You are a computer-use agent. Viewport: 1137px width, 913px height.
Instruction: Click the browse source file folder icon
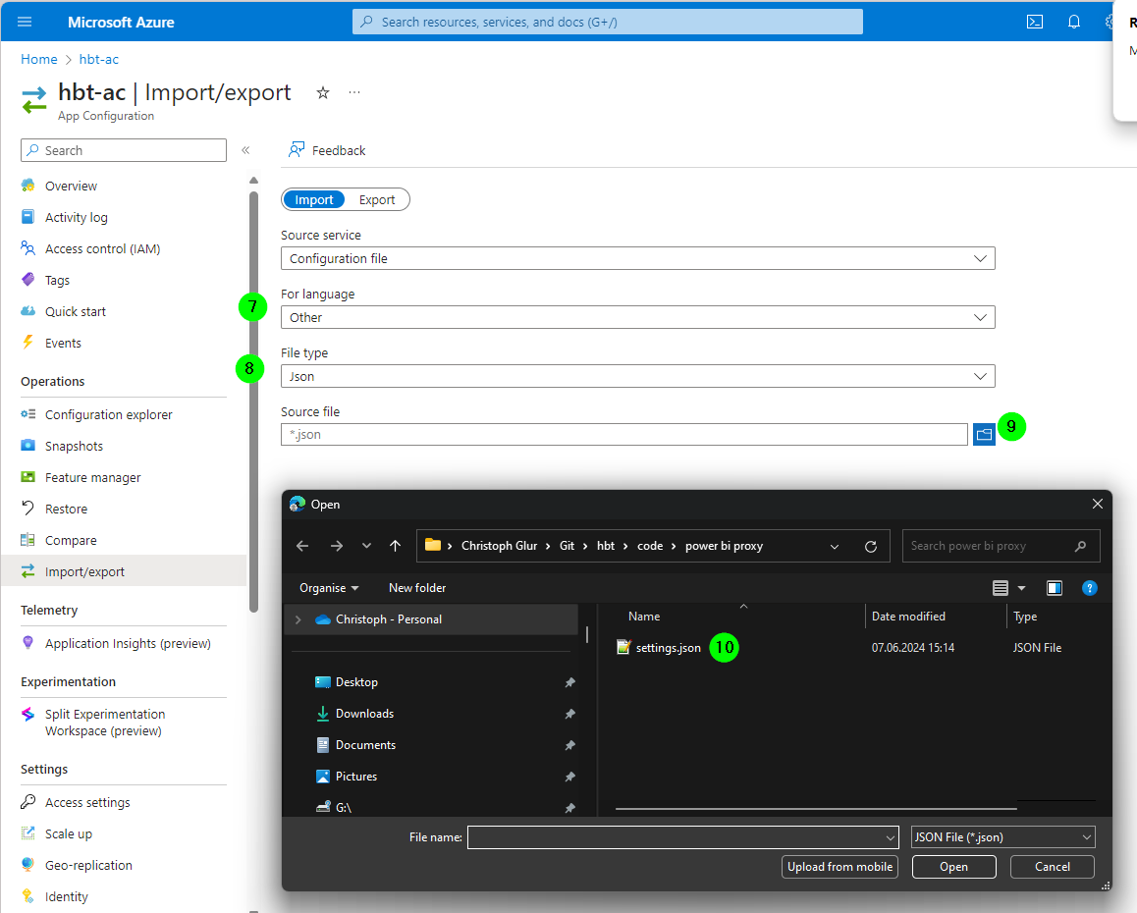tap(984, 434)
